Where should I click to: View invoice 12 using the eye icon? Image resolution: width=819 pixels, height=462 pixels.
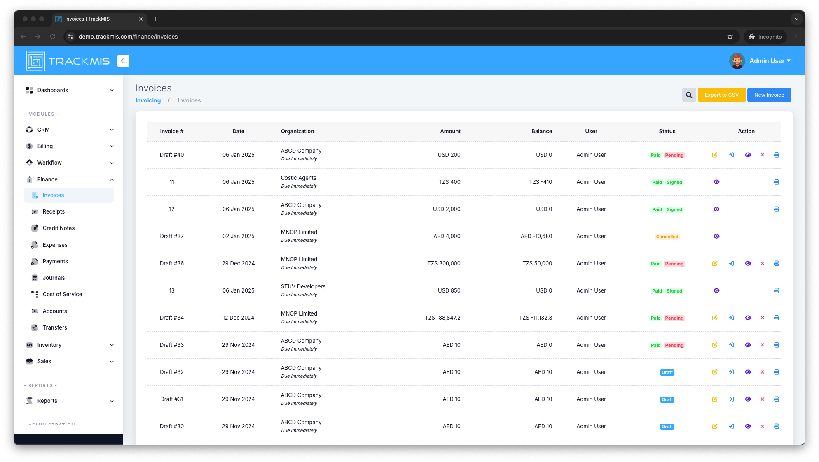pyautogui.click(x=716, y=209)
